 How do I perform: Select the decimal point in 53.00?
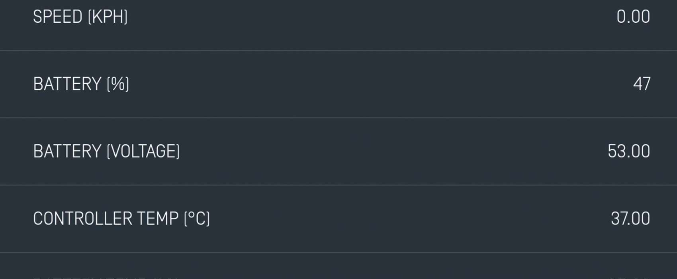coord(628,157)
